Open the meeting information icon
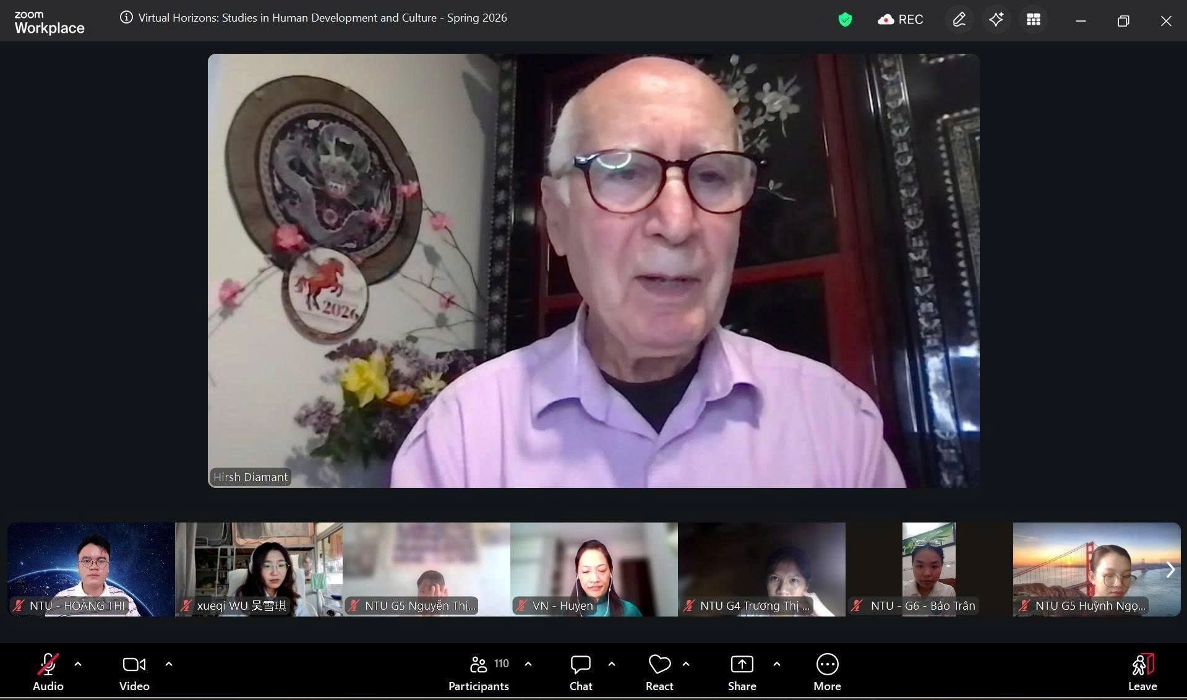Screen dimensions: 1187x700 pyautogui.click(x=126, y=18)
